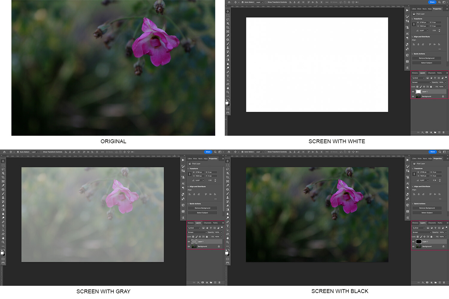Open the Opacity dropdown arrow
The height and width of the screenshot is (299, 449).
445,83
